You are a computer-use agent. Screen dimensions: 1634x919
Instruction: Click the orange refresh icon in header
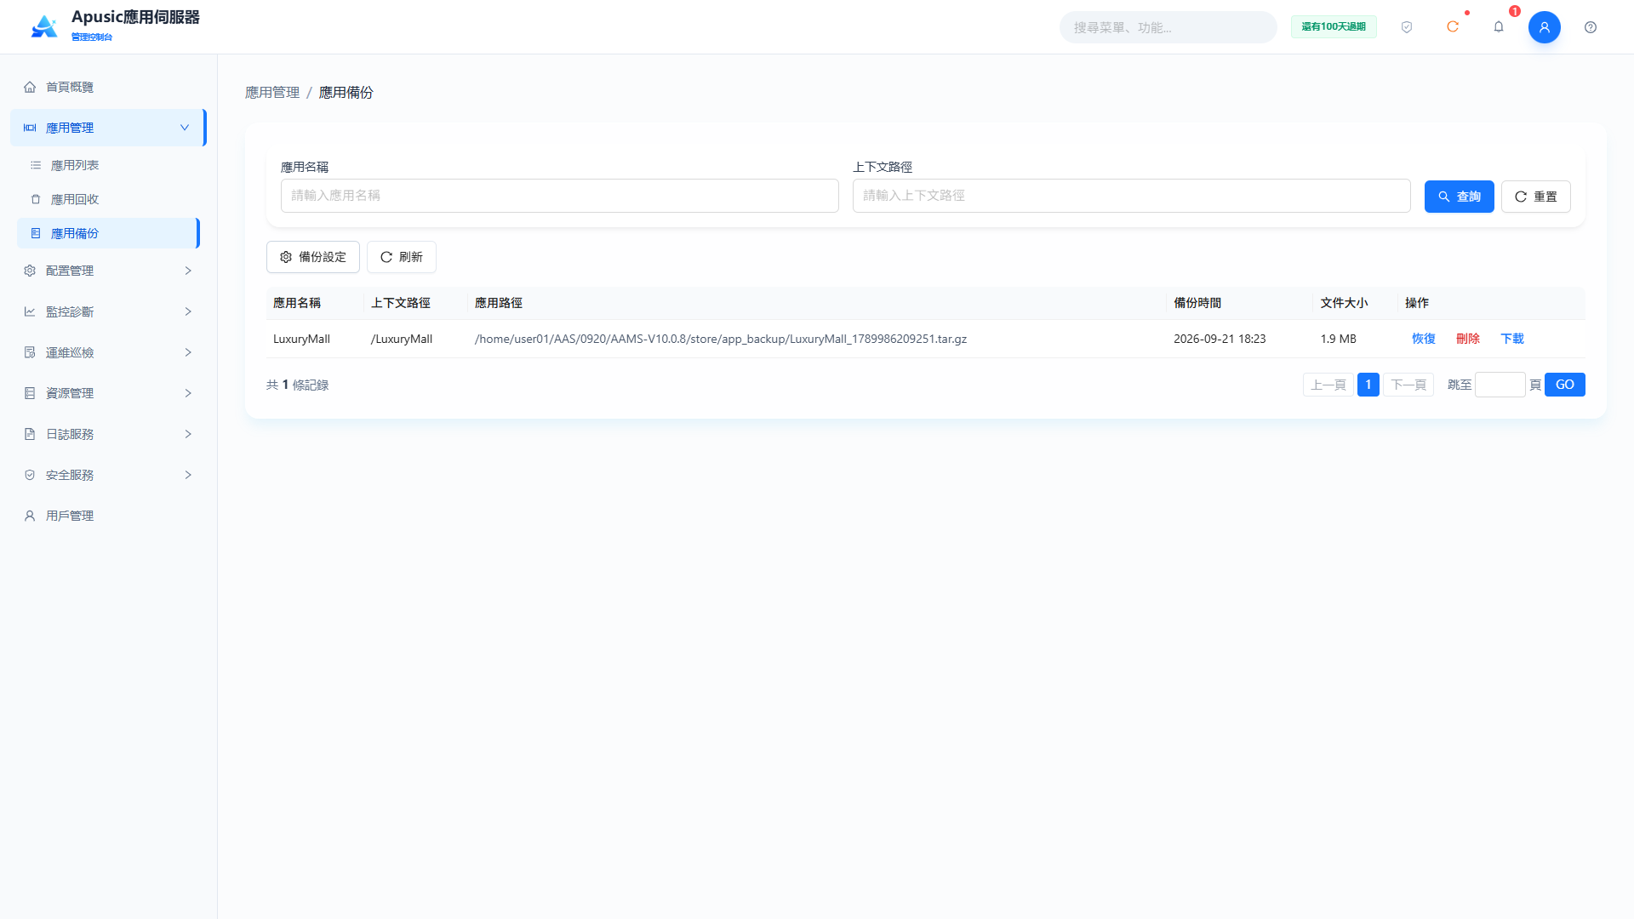1453,27
